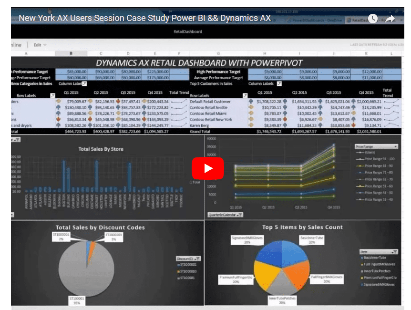Viewport: 411px width, 310px height.
Task: Click the sparkline trend for Default Retail Customer
Action: (391, 101)
